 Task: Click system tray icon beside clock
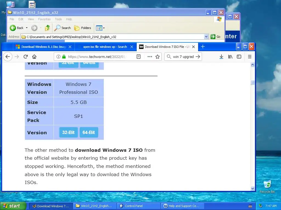[x=261, y=206]
